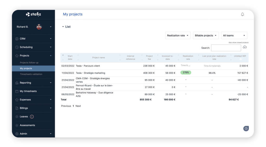Click the 855 300 € total fee
This screenshot has width=266, height=147.
point(145,100)
